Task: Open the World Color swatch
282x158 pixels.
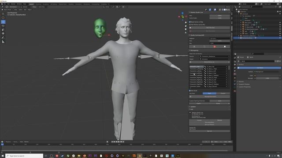Action: (268, 75)
